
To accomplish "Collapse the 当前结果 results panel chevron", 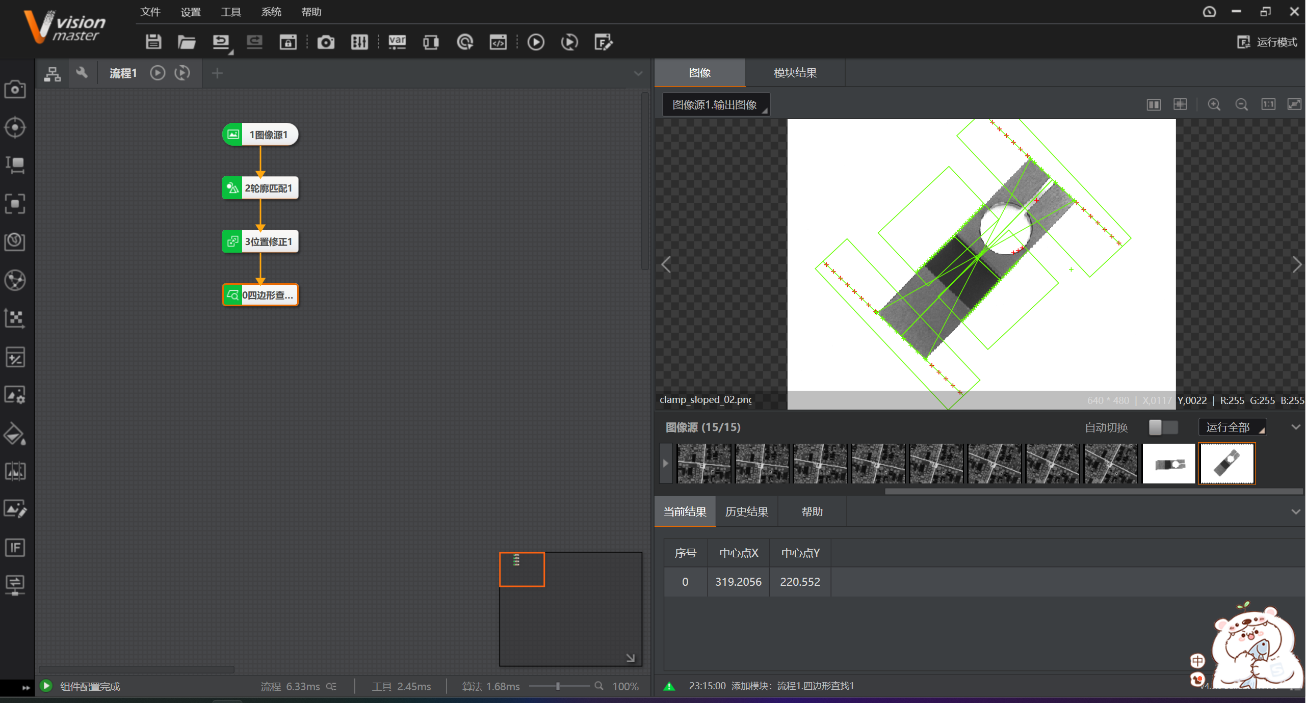I will click(1295, 511).
